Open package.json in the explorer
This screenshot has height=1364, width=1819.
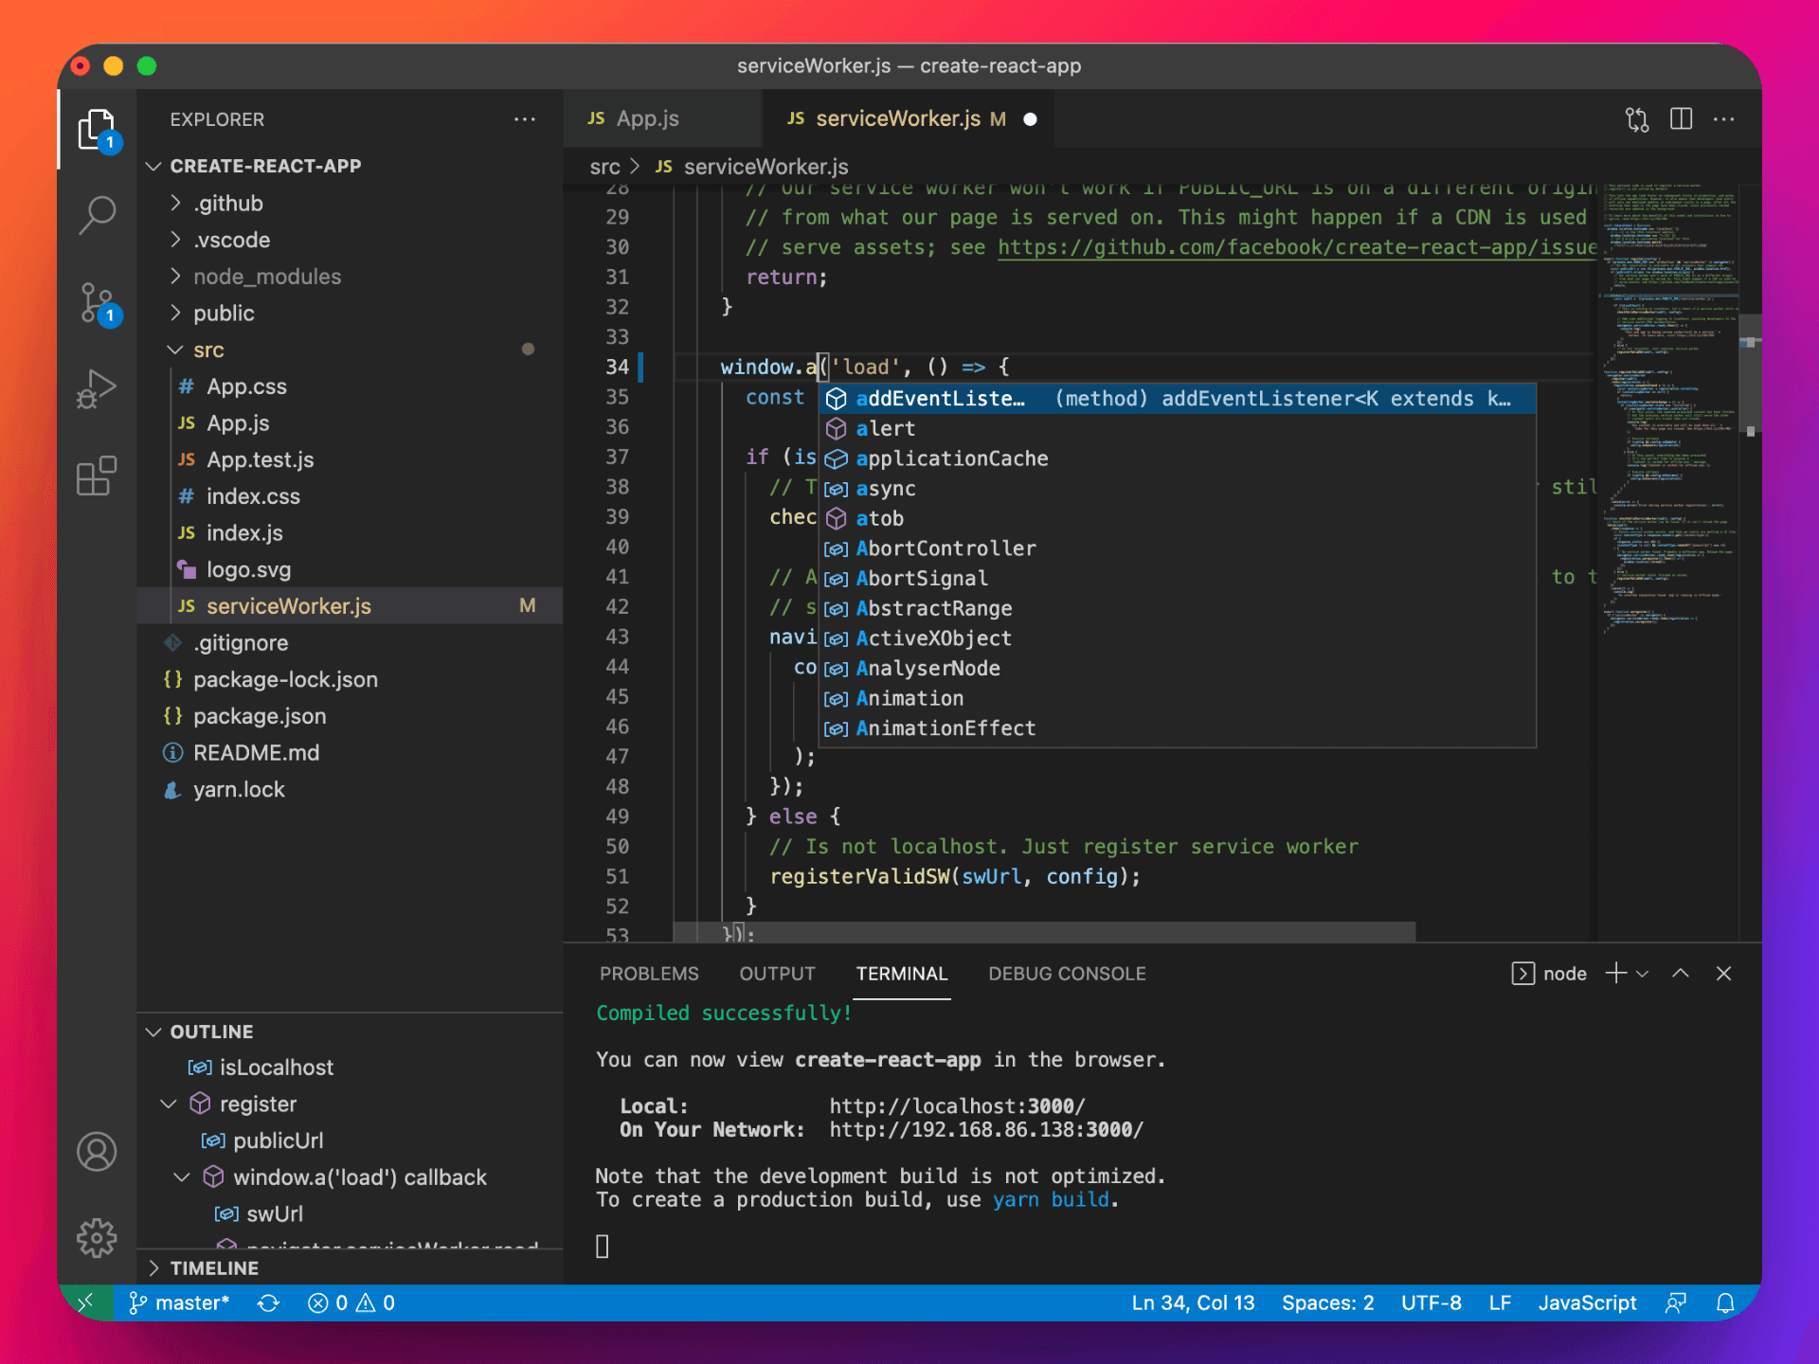(x=350, y=716)
